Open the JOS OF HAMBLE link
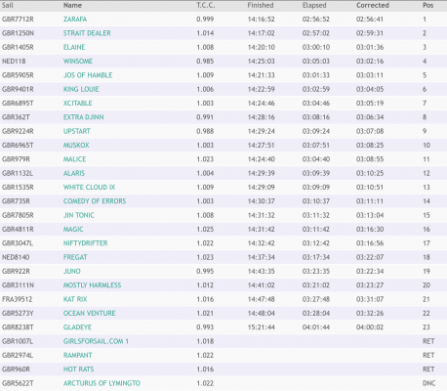The width and height of the screenshot is (447, 391). [x=88, y=75]
